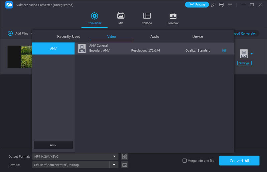
Task: Open output format profile settings icon
Action: 124,156
